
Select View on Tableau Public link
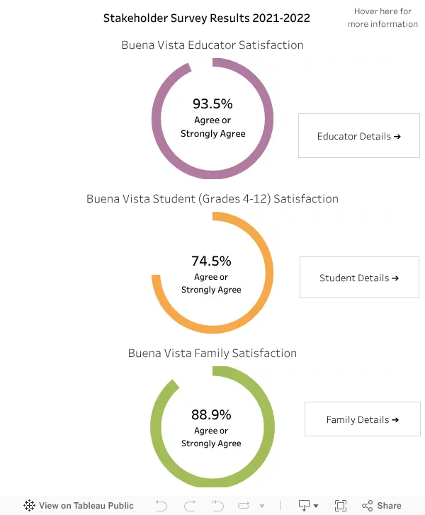(x=86, y=506)
